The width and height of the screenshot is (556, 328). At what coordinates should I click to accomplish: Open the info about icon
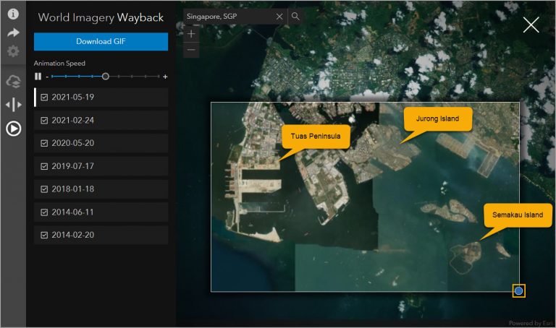tap(13, 14)
